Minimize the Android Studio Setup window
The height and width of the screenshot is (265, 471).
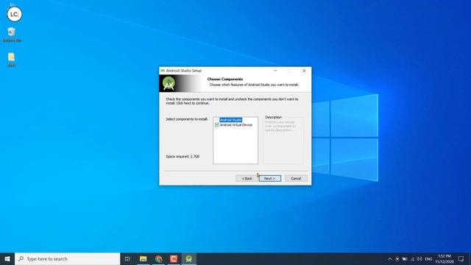coord(275,71)
